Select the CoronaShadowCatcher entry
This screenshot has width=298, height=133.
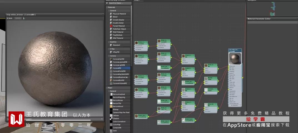120,77
